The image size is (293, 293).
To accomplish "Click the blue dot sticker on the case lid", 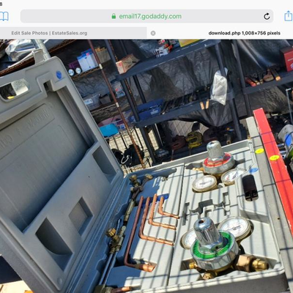I will (59, 75).
